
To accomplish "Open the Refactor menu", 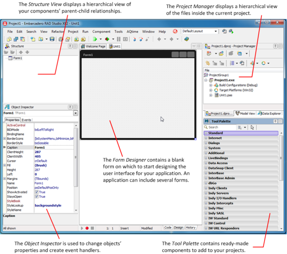I will click(58, 31).
